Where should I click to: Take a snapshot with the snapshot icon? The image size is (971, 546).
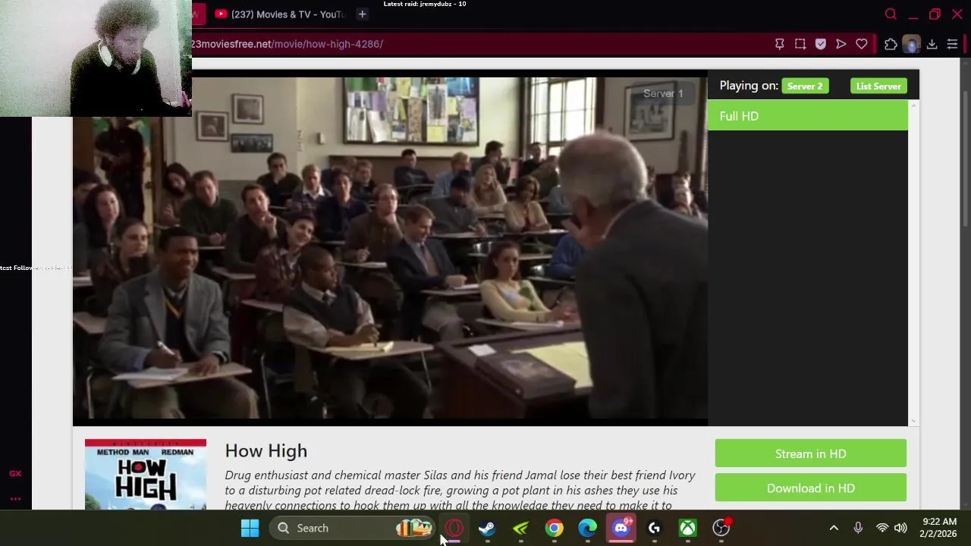point(800,44)
